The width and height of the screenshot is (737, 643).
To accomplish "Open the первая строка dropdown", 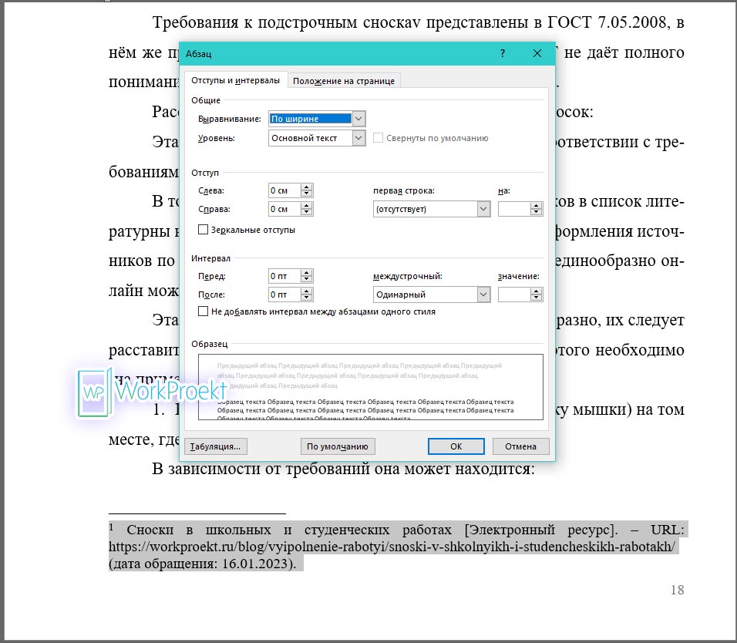I will (483, 208).
